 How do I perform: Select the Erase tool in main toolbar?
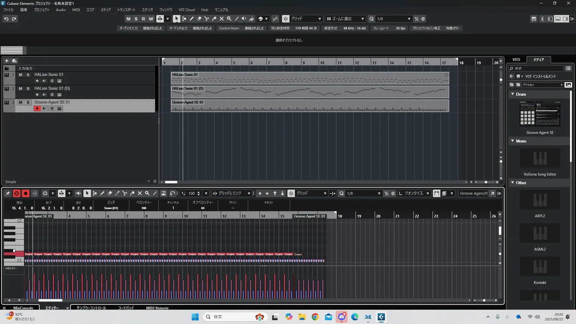(x=199, y=19)
